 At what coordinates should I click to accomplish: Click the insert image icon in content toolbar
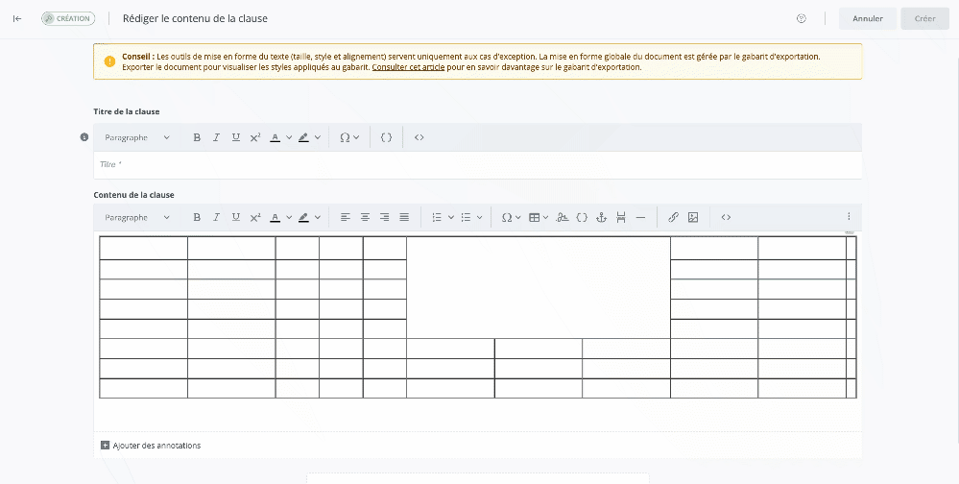(x=693, y=217)
